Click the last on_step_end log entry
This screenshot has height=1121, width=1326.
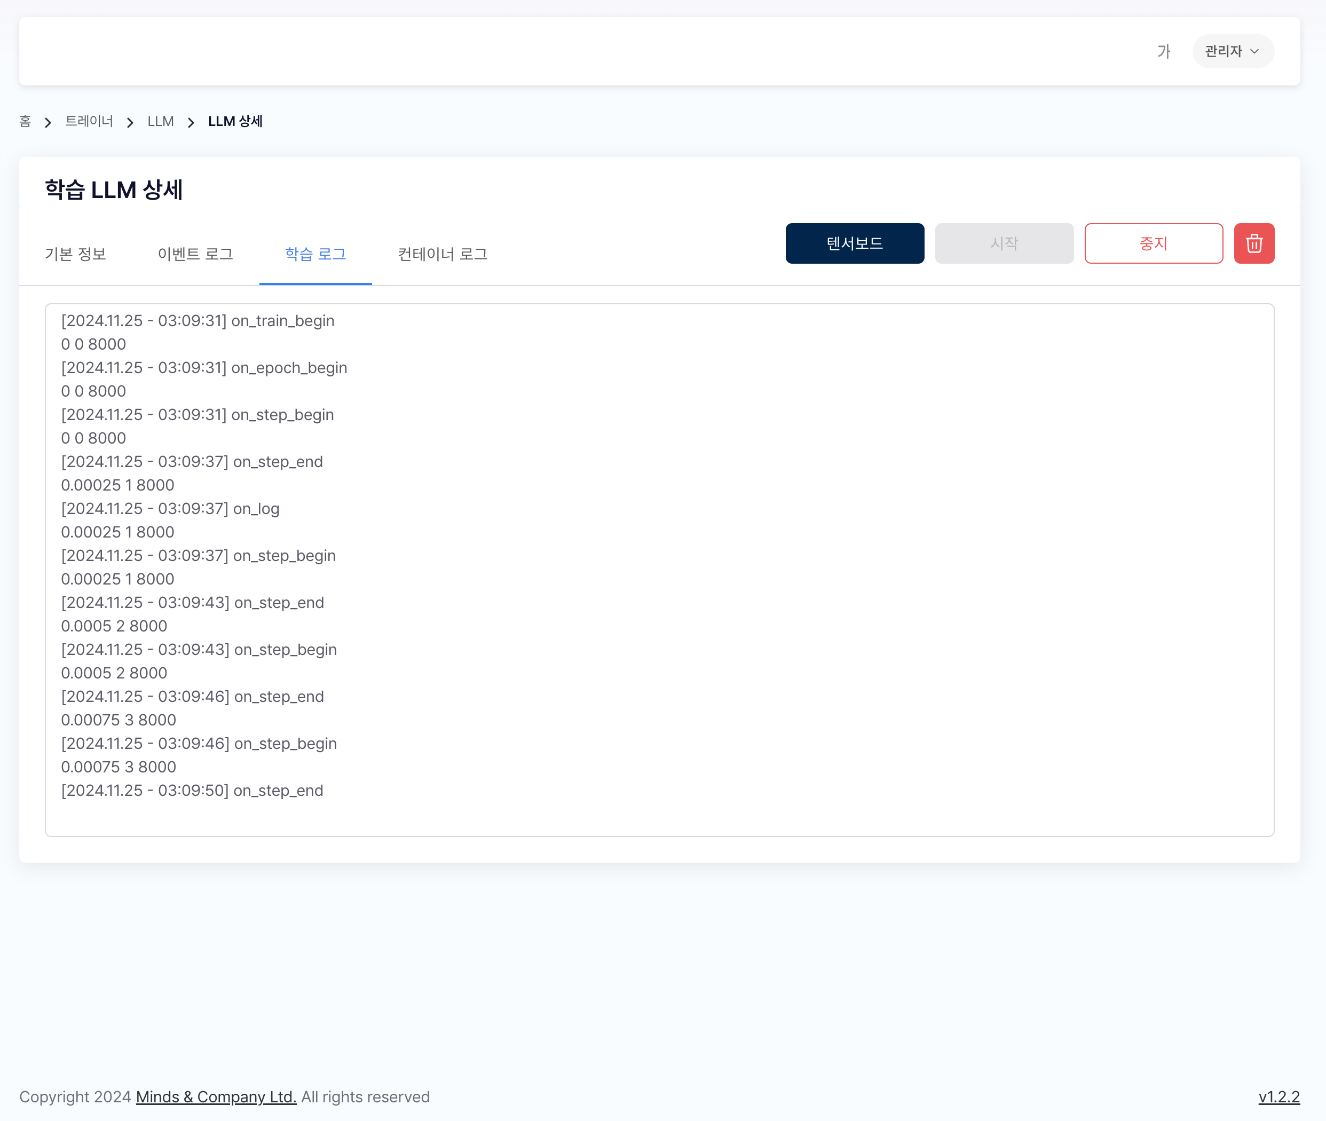point(192,791)
